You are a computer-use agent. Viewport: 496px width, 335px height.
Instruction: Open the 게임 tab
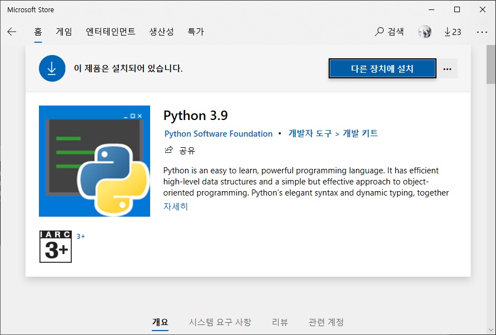pos(64,32)
